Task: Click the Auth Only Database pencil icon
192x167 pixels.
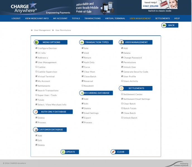Action: pos(36,112)
